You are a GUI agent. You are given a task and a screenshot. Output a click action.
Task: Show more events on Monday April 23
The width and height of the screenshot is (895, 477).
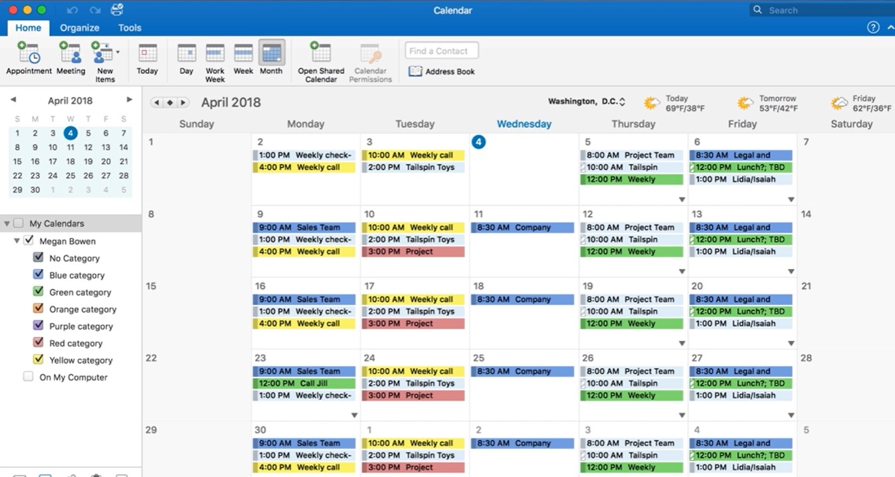[354, 415]
